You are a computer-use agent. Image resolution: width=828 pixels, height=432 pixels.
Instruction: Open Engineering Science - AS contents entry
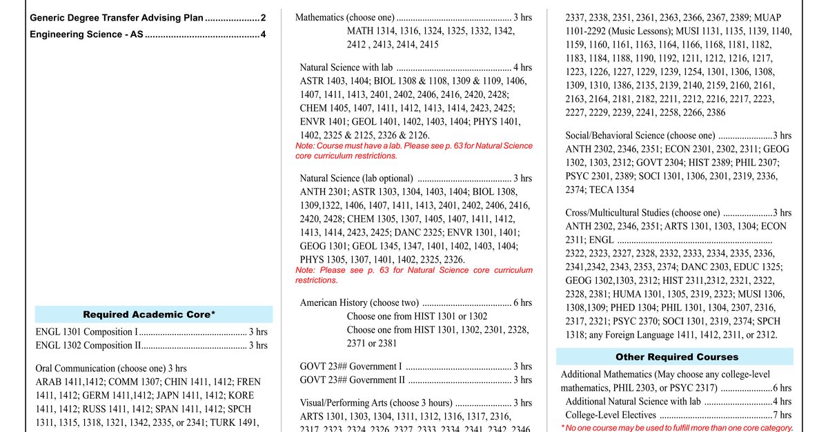click(x=148, y=34)
